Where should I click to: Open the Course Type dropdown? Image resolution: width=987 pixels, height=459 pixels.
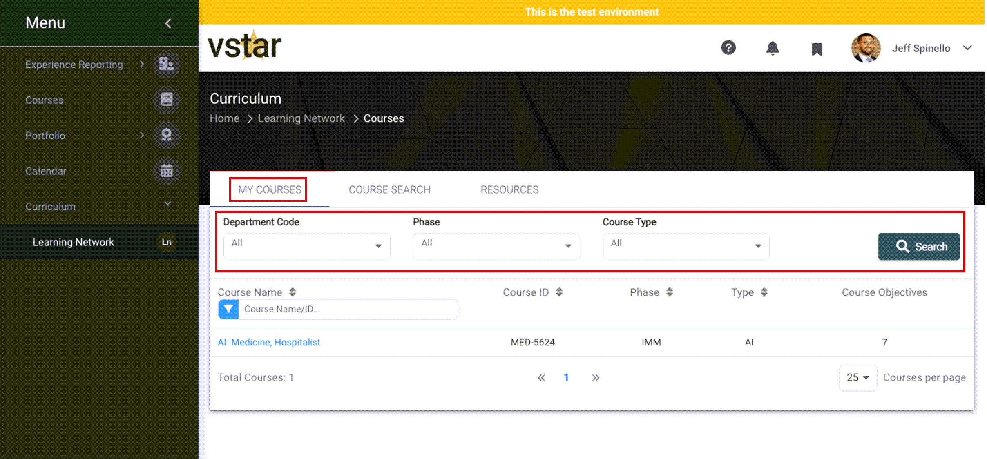tap(686, 246)
